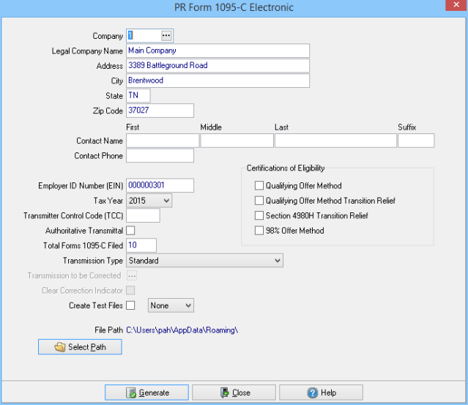Toggle Section 4980H Transition Relief checkbox
The width and height of the screenshot is (468, 405).
259,216
